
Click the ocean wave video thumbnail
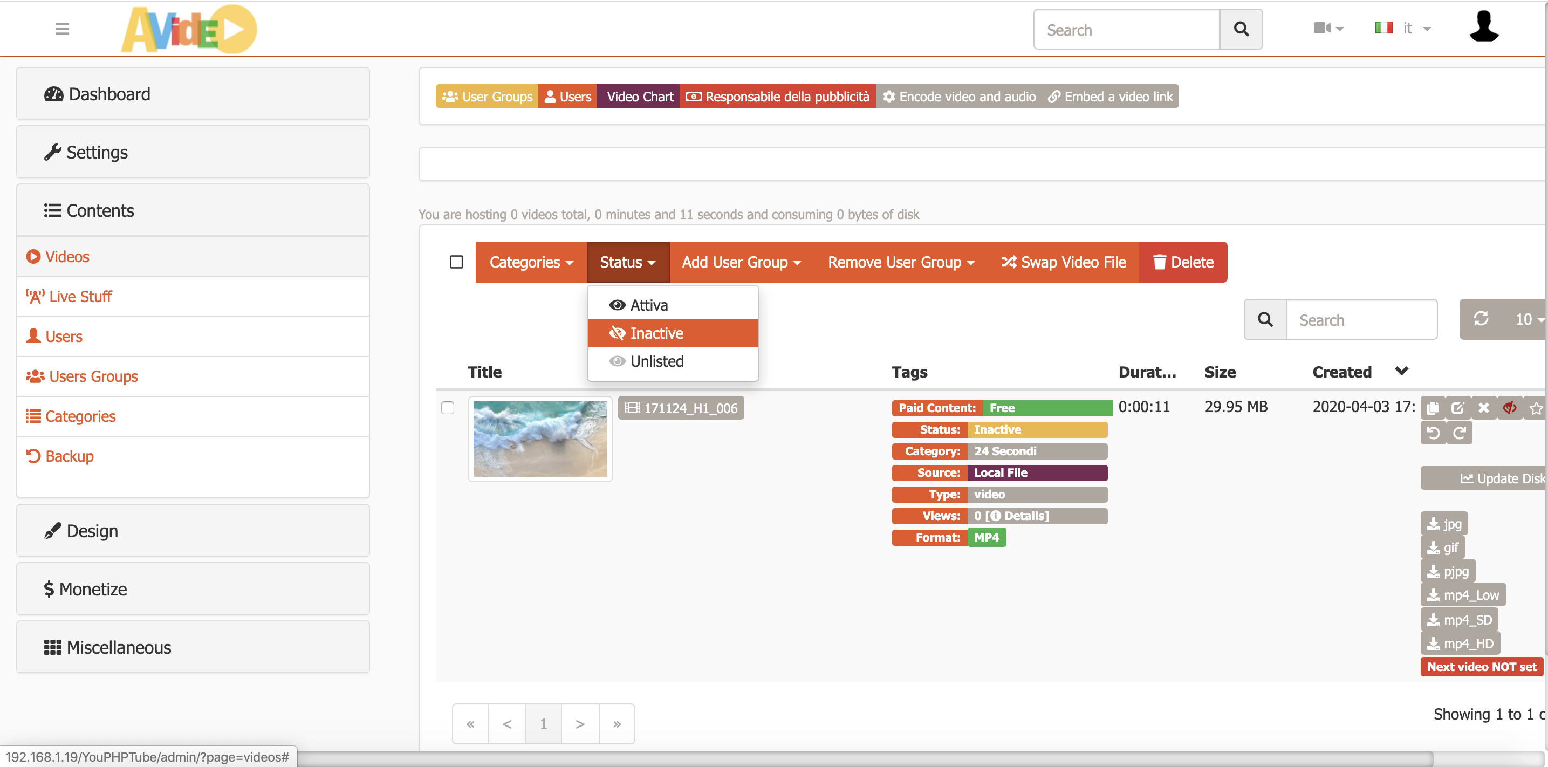point(540,439)
